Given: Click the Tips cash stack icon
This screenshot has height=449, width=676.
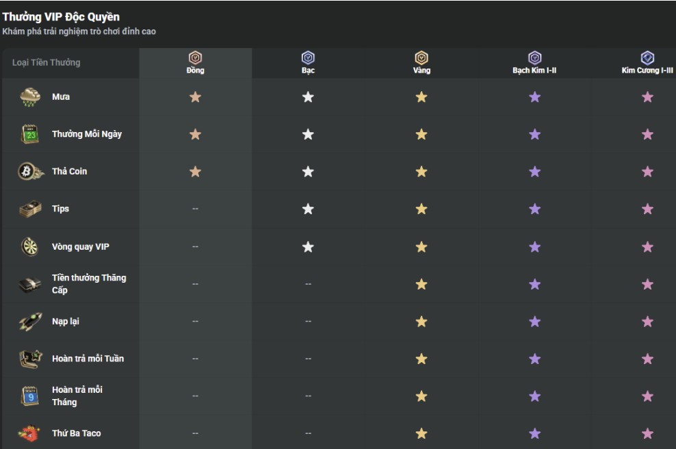Looking at the screenshot, I should (x=30, y=209).
